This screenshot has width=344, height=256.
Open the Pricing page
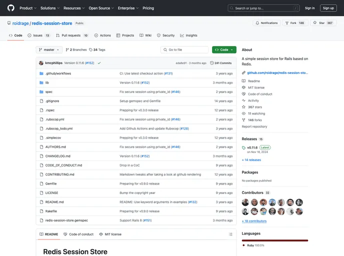148,8
